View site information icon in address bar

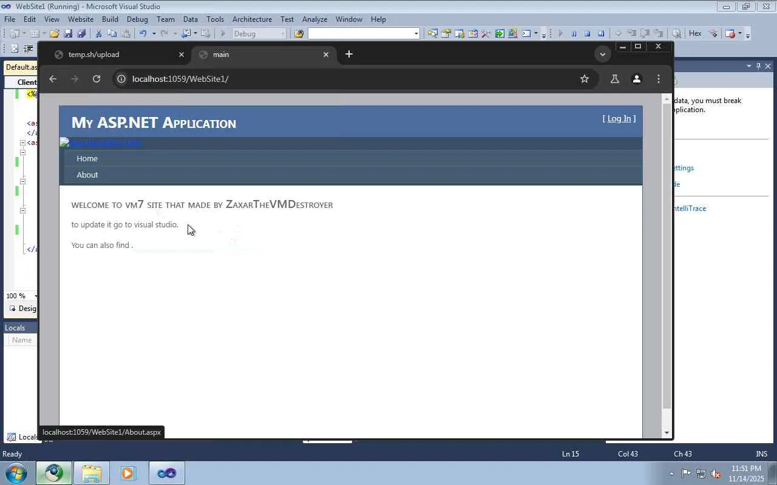click(121, 79)
